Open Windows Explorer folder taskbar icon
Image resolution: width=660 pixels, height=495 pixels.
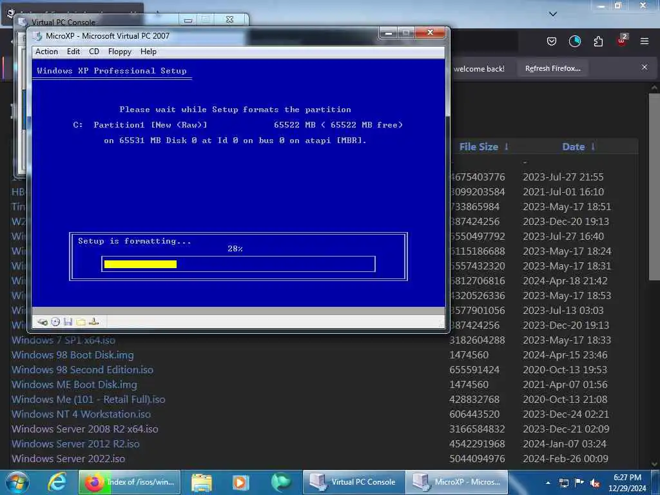(x=202, y=482)
